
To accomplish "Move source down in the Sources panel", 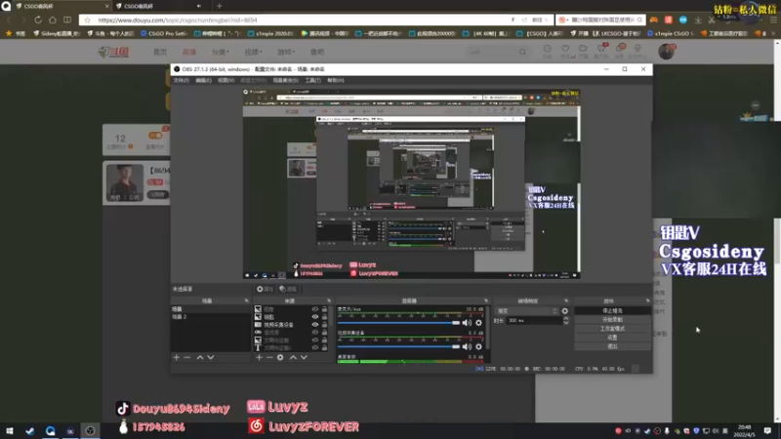I will click(304, 357).
